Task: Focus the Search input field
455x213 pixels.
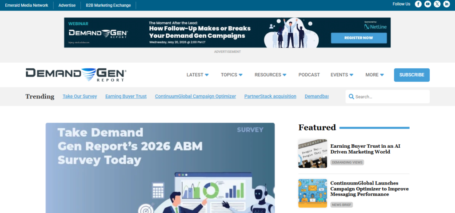Action: point(387,96)
